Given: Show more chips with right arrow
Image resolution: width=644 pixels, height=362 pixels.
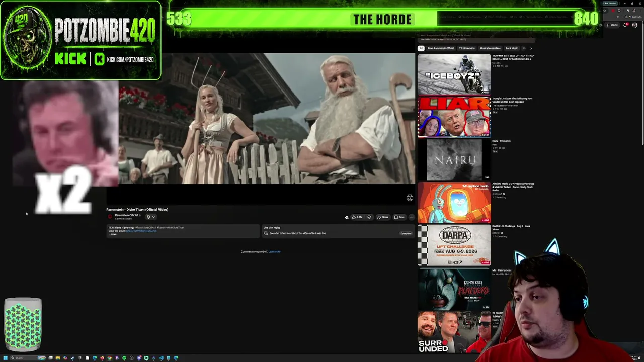Looking at the screenshot, I should click(531, 48).
